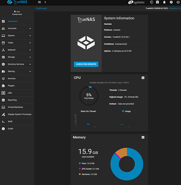Viewport: 181px width, 185px height.
Task: Click the Storage list icon
Action: click(3, 57)
